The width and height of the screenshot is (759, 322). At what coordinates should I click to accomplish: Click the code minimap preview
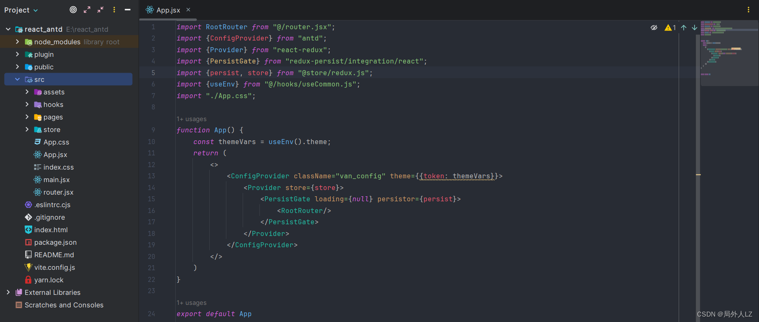[x=729, y=53]
